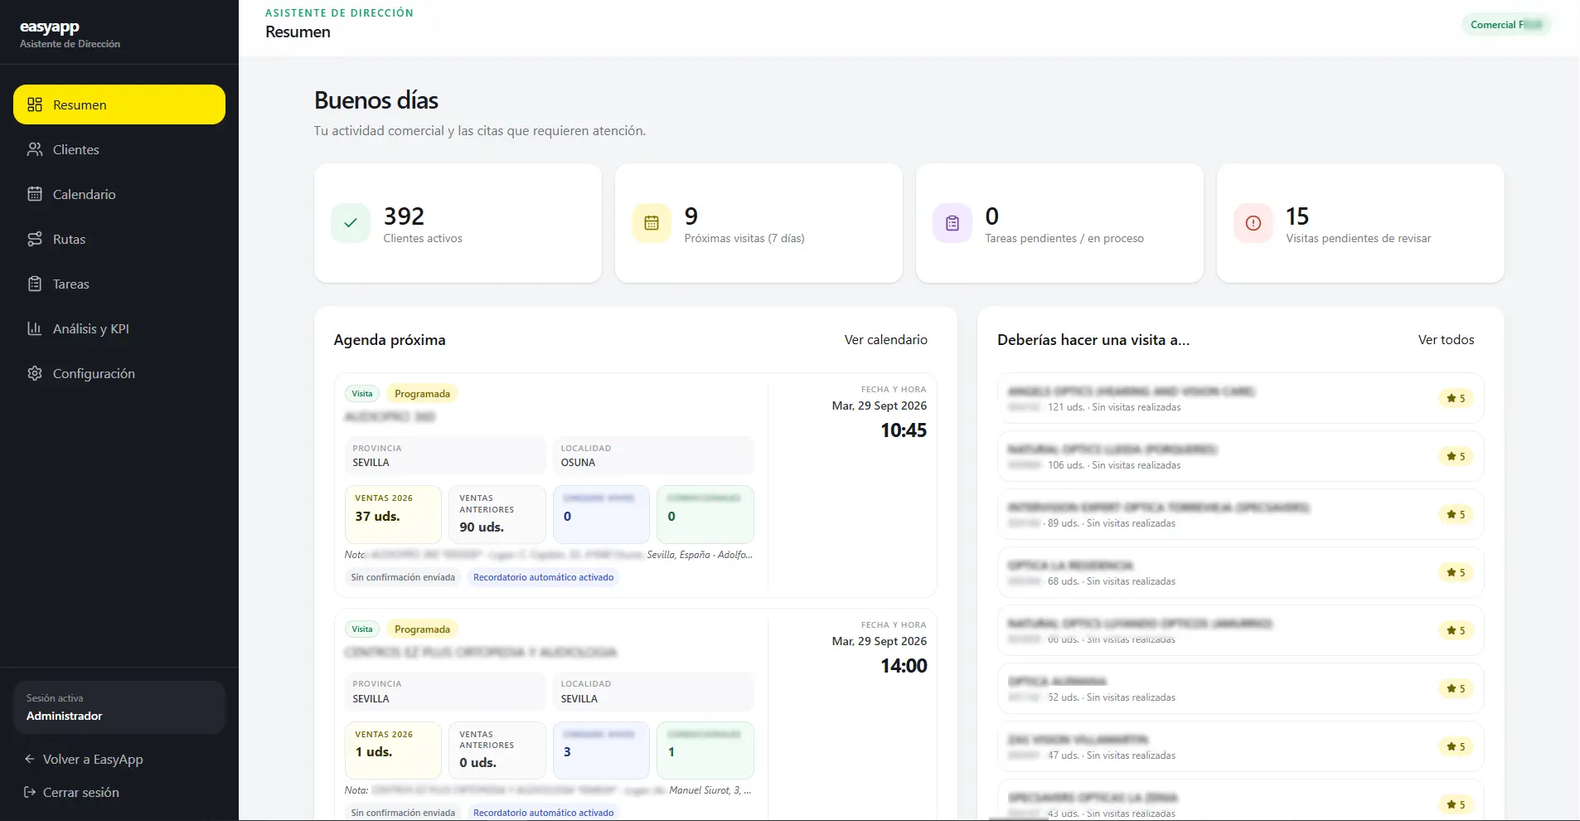Click the Recordatorio automático activado tag in OSUNA visit
Viewport: 1580px width, 821px height.
point(544,577)
